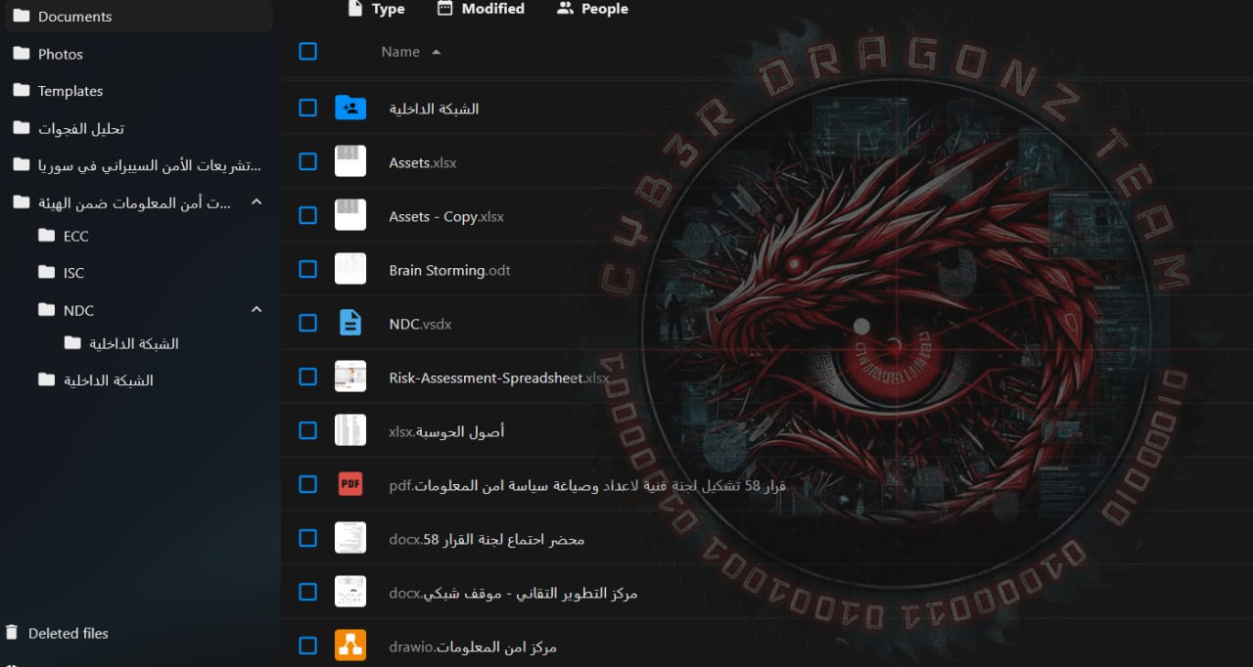Screen dimensions: 1253x667
Task: Select the Photos folder icon in sidebar
Action: pos(22,54)
